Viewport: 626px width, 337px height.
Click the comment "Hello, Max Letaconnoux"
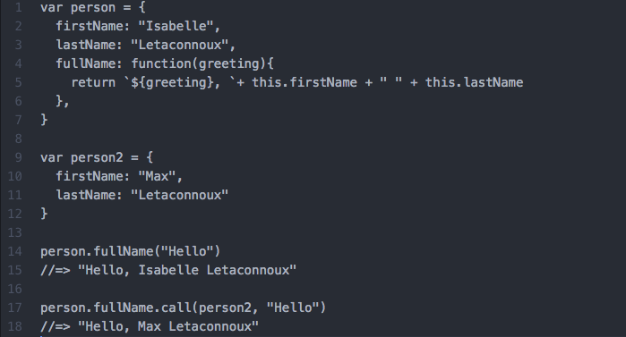tap(168, 326)
